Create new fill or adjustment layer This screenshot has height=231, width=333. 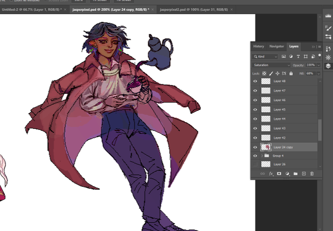(287, 174)
